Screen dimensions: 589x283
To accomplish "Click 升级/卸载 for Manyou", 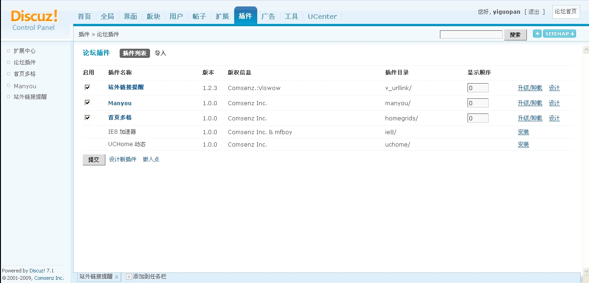I will (530, 103).
